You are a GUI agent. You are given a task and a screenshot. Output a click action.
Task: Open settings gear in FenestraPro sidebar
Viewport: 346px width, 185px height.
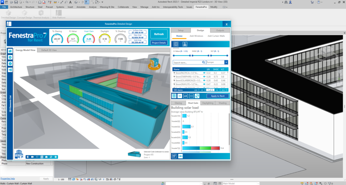coord(10,57)
